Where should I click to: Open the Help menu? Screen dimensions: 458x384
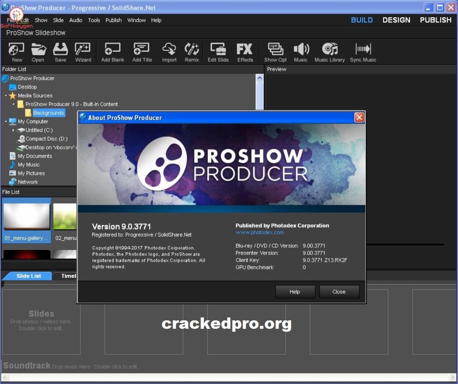click(156, 20)
